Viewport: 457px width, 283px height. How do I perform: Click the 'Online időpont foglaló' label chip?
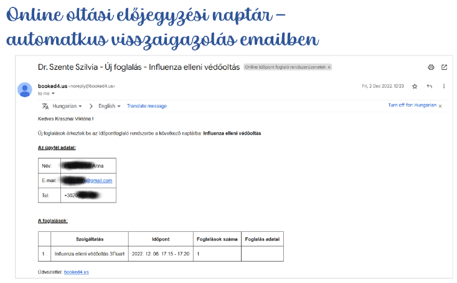click(284, 67)
